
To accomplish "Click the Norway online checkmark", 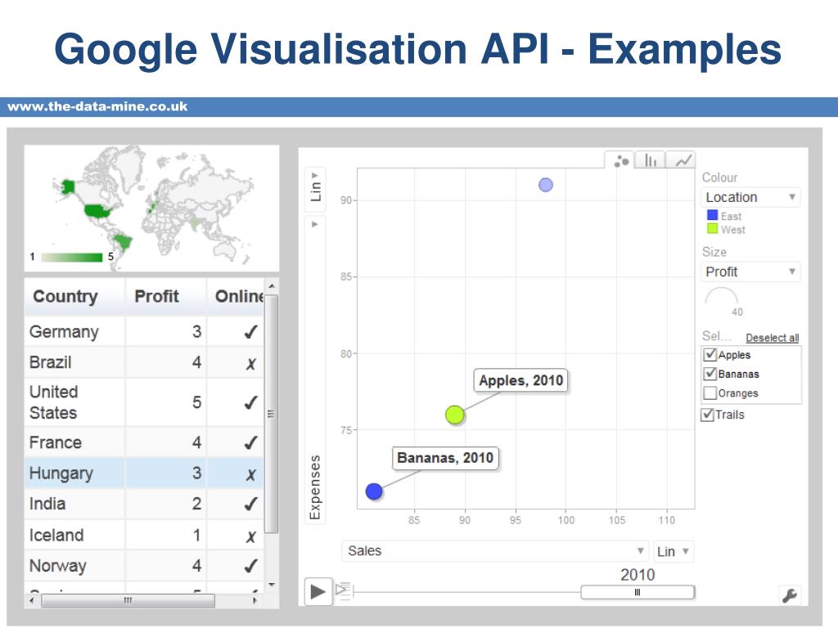I will coord(250,566).
